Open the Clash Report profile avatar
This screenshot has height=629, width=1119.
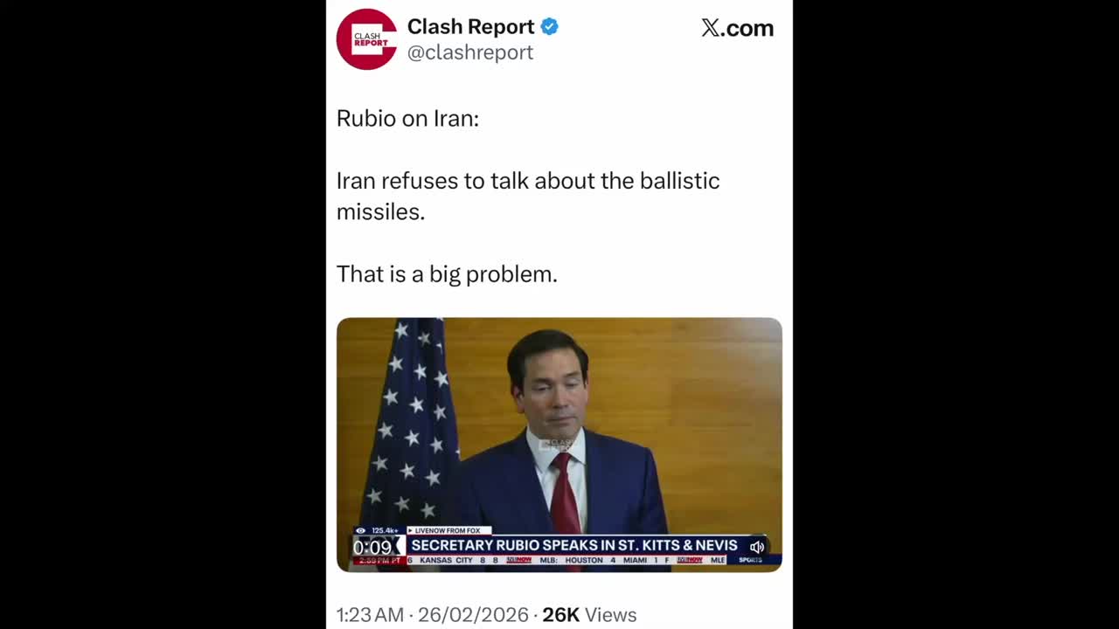pos(366,39)
